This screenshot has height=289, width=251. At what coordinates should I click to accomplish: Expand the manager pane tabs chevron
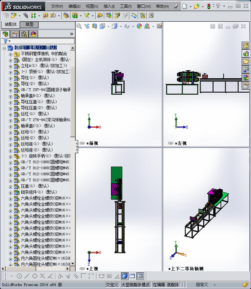[72, 34]
